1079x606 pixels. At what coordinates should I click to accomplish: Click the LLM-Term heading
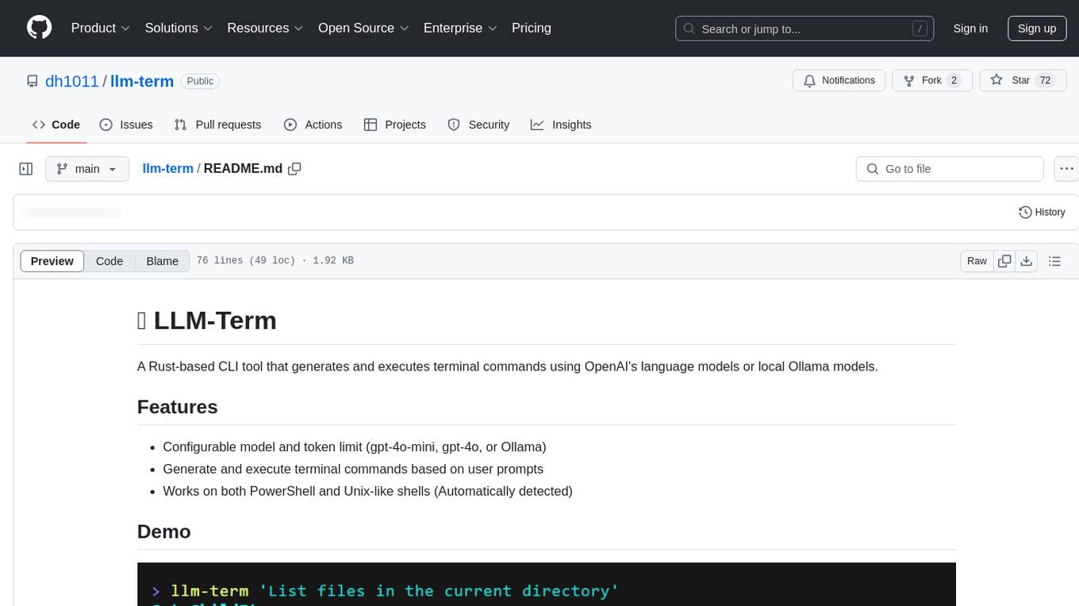coord(207,320)
